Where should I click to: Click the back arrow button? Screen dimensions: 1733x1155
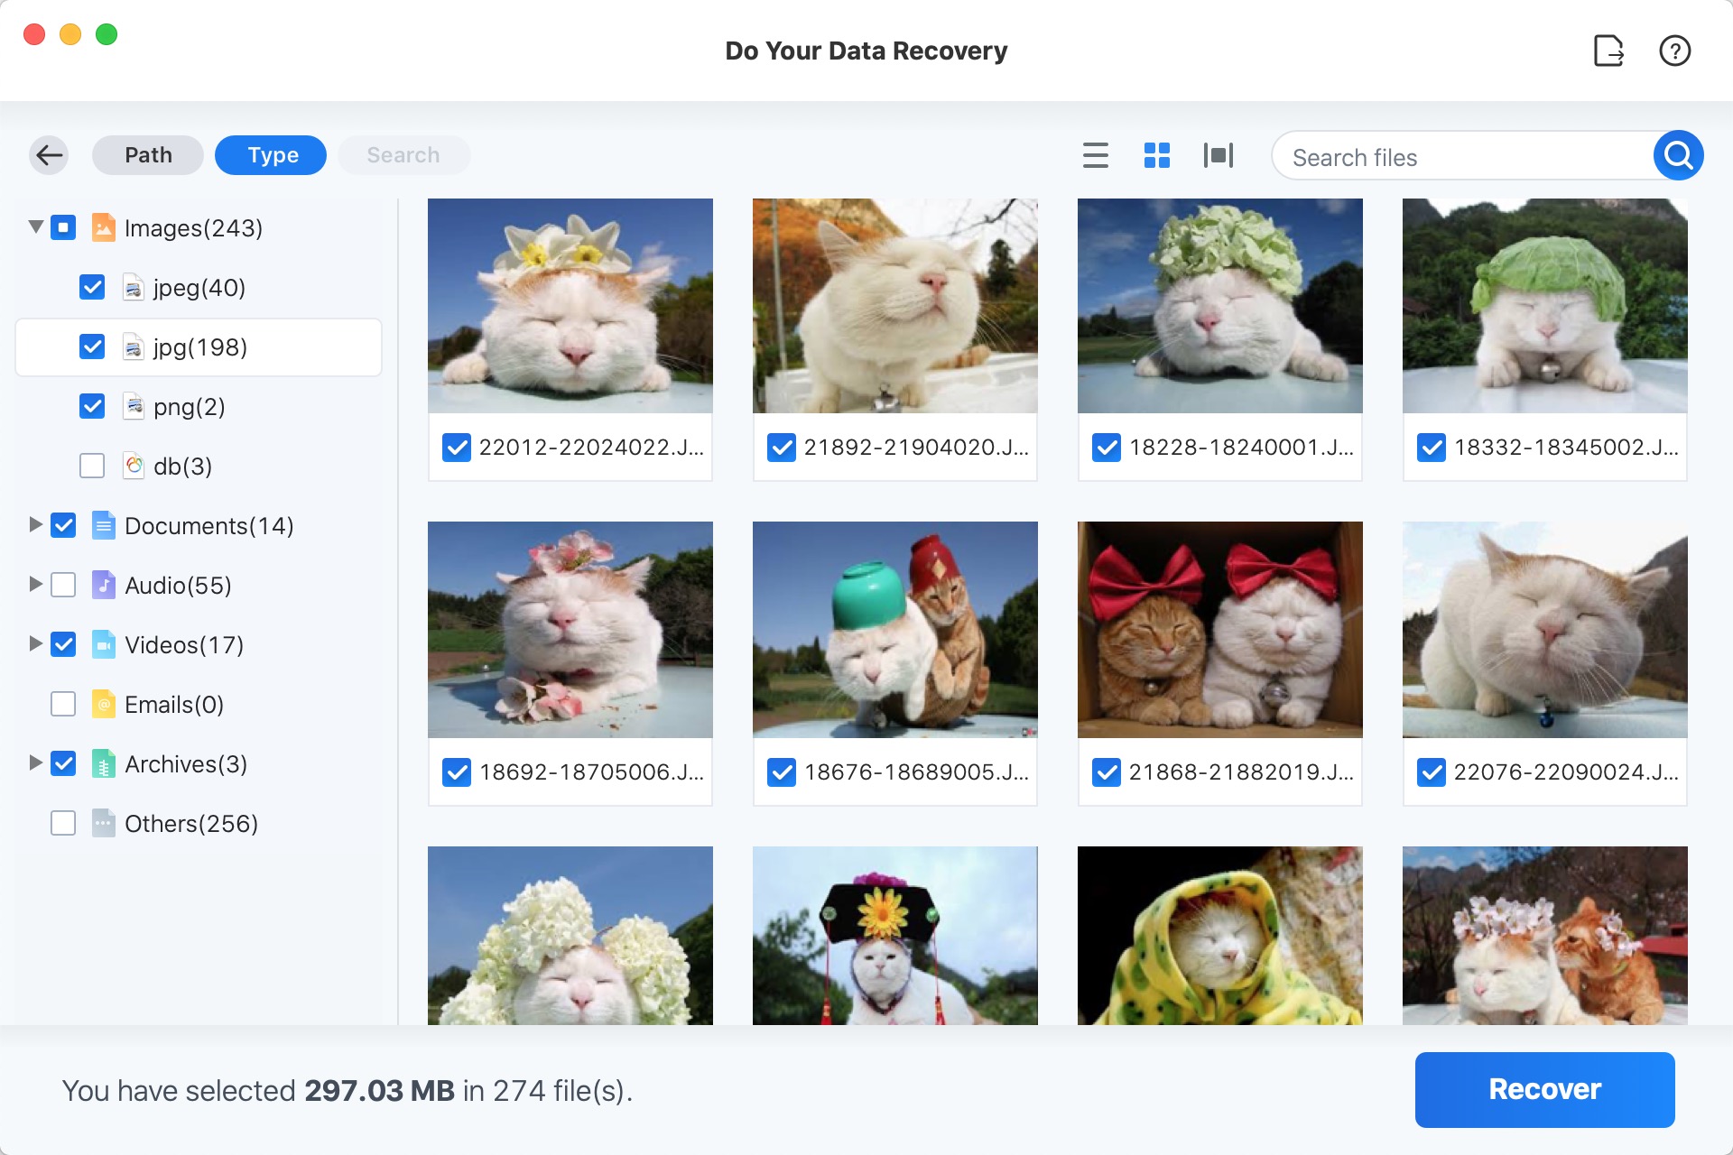[50, 155]
